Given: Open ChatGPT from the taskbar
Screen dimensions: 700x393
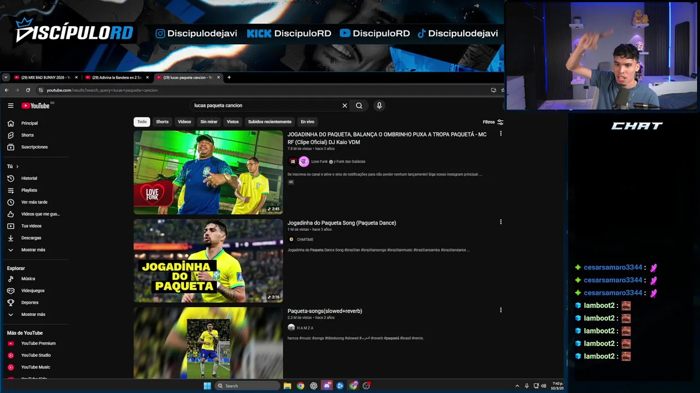Looking at the screenshot, I should (x=314, y=386).
